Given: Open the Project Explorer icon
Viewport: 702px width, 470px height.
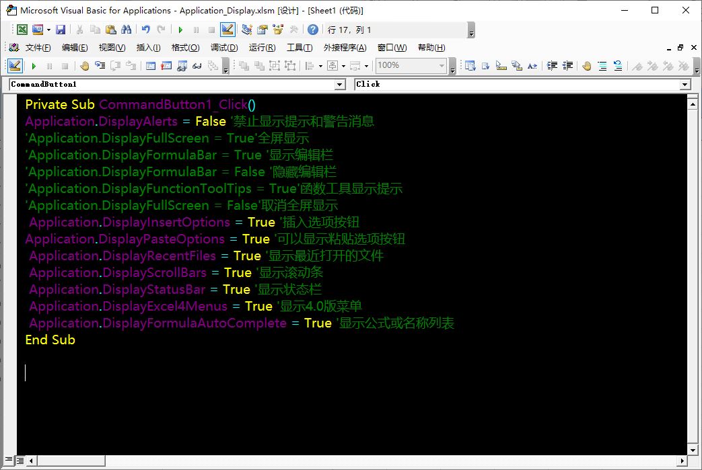Looking at the screenshot, I should [x=247, y=30].
